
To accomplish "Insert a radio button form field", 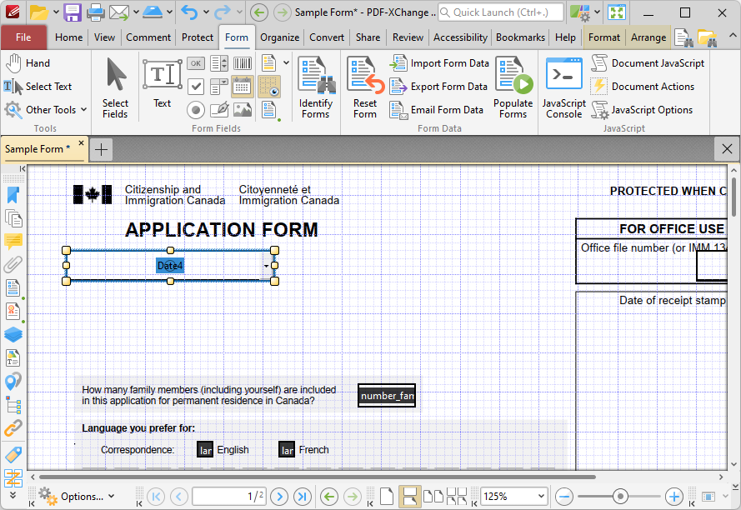I will [196, 110].
